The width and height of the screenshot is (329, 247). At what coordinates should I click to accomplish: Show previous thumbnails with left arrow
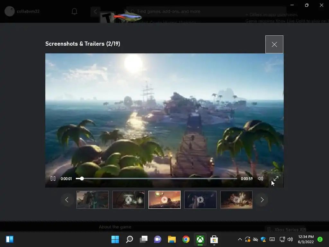(x=67, y=200)
